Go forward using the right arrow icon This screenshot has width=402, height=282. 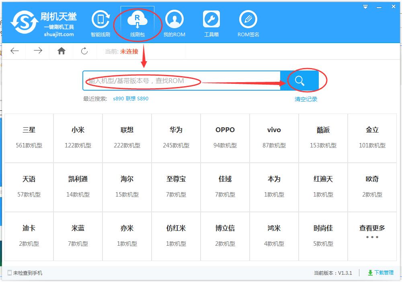click(38, 51)
